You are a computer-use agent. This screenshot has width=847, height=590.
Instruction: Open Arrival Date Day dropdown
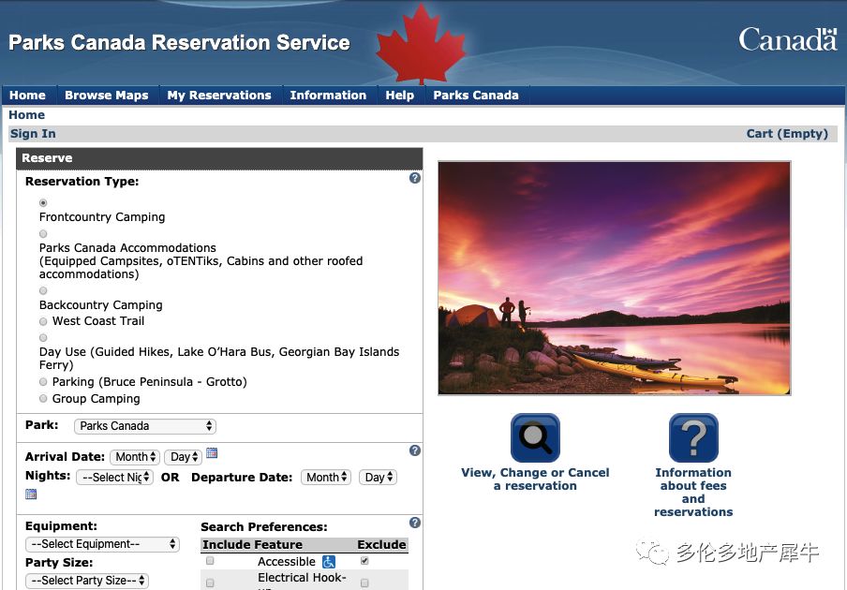click(183, 457)
